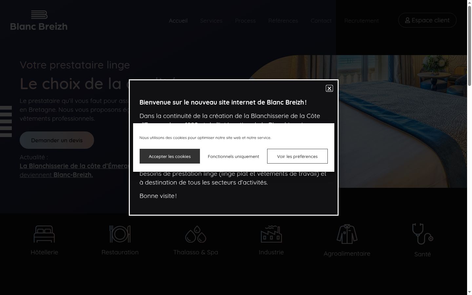The height and width of the screenshot is (295, 472).
Task: Click the 'Nous utilisons des cookies' notice text
Action: point(205,138)
